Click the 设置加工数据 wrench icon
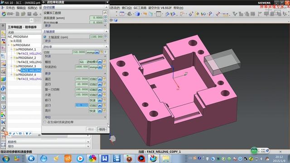 click(x=105, y=13)
